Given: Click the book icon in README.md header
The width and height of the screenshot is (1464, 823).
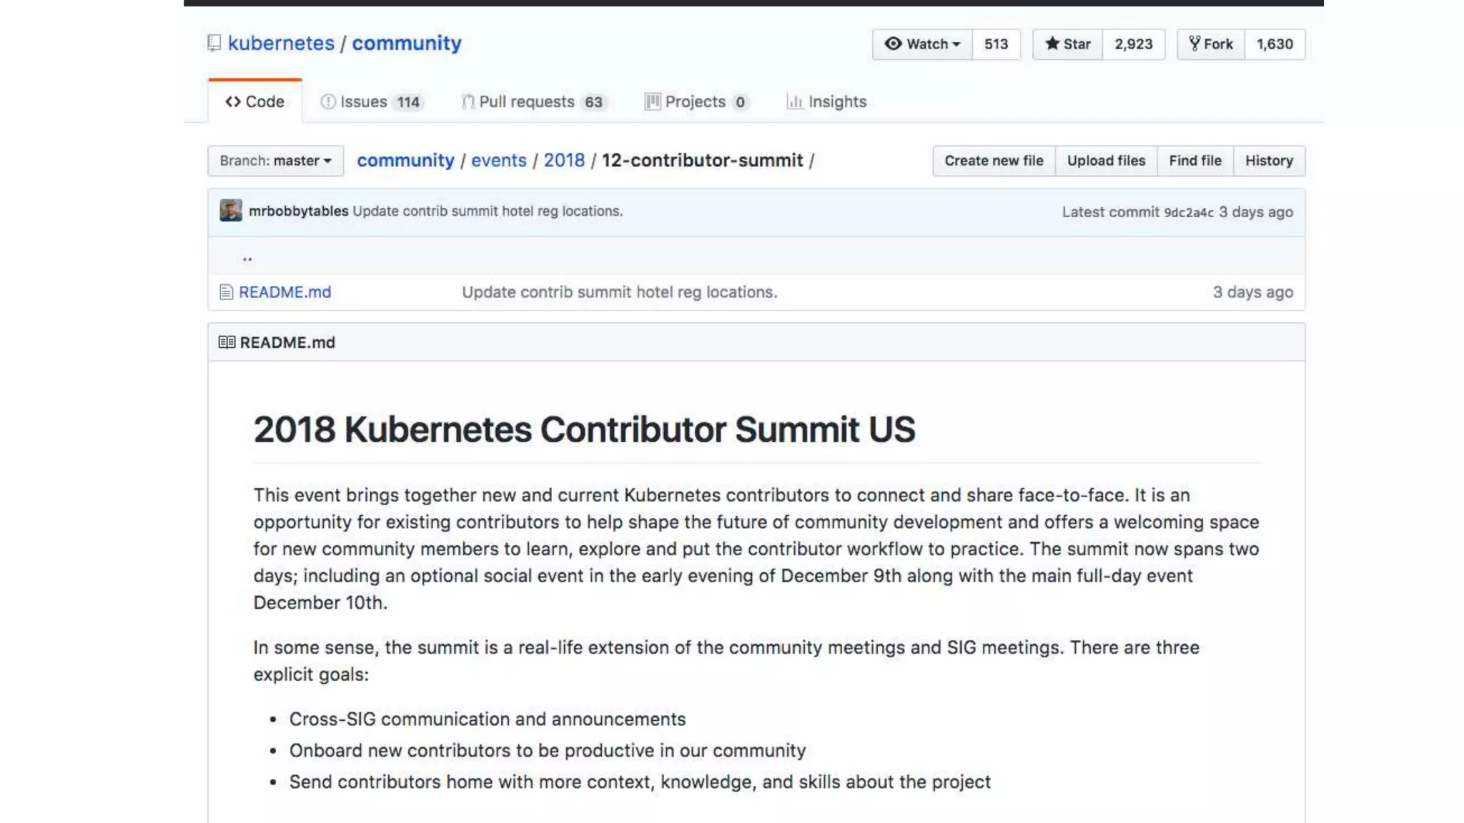Looking at the screenshot, I should (227, 343).
